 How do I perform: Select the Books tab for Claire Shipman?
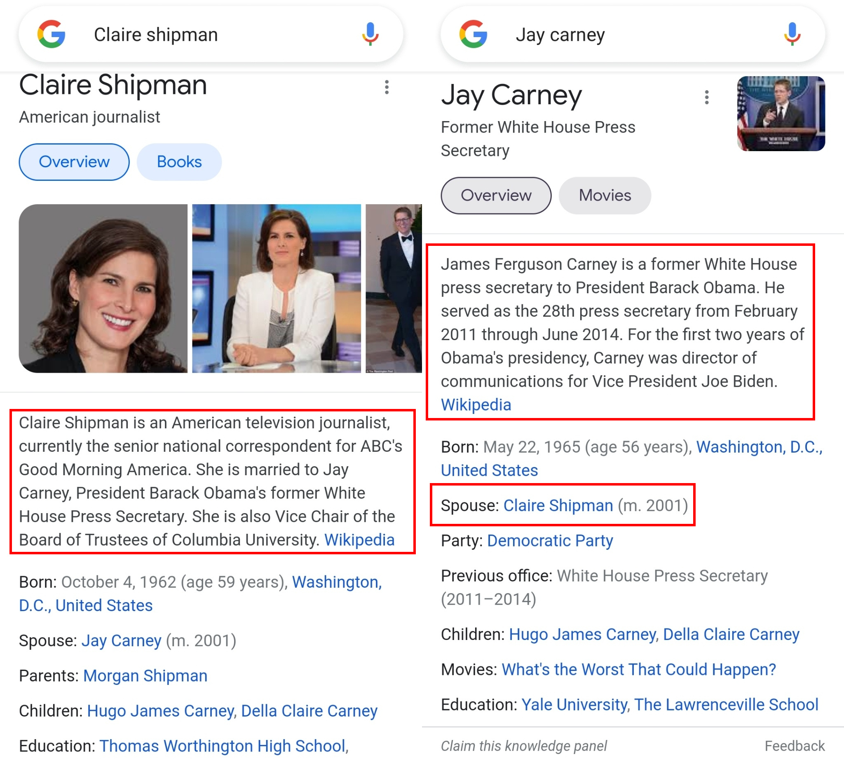tap(179, 162)
